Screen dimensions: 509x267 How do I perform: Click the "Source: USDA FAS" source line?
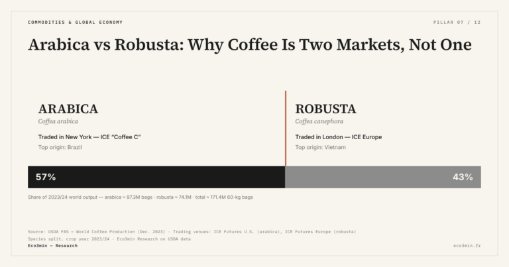point(192,232)
